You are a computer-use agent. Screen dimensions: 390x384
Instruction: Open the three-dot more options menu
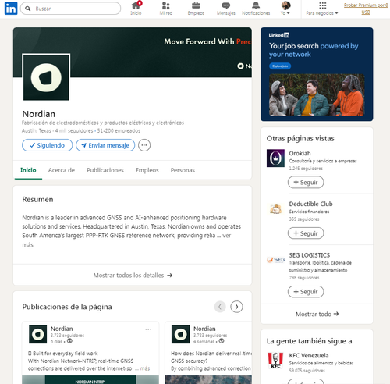click(144, 145)
